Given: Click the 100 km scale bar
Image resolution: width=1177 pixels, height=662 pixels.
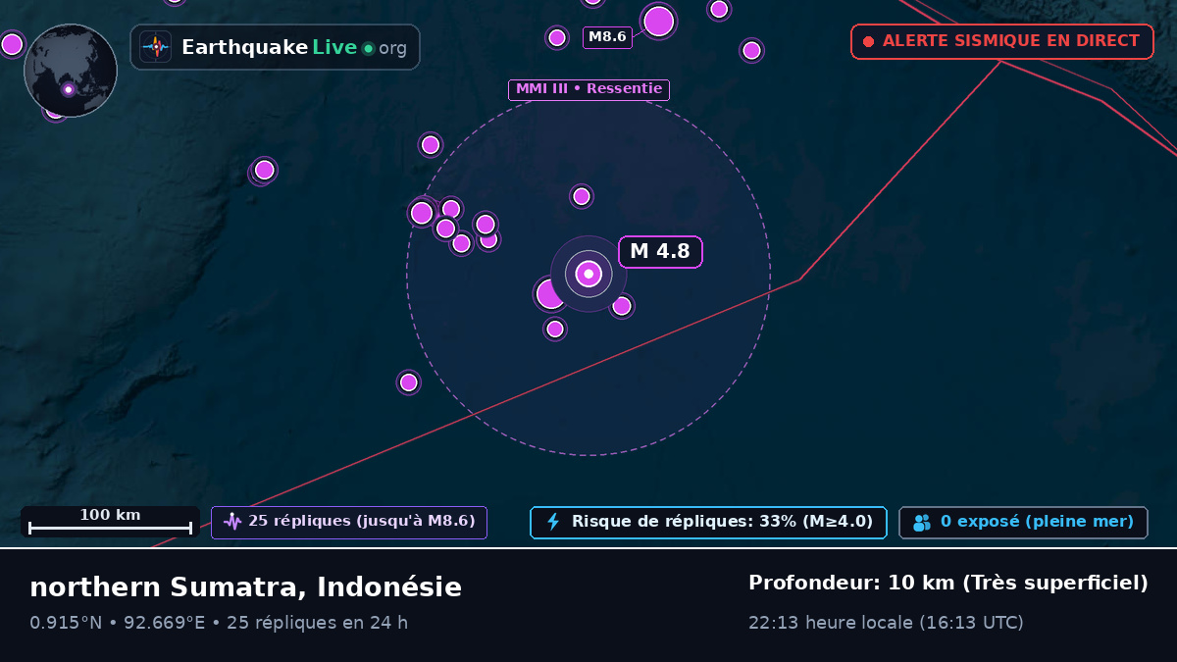Looking at the screenshot, I should [110, 522].
